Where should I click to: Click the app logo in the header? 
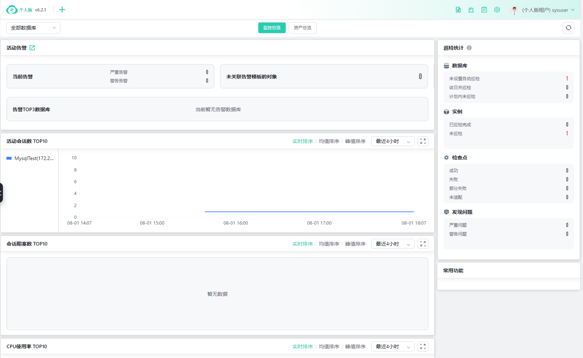tap(12, 10)
